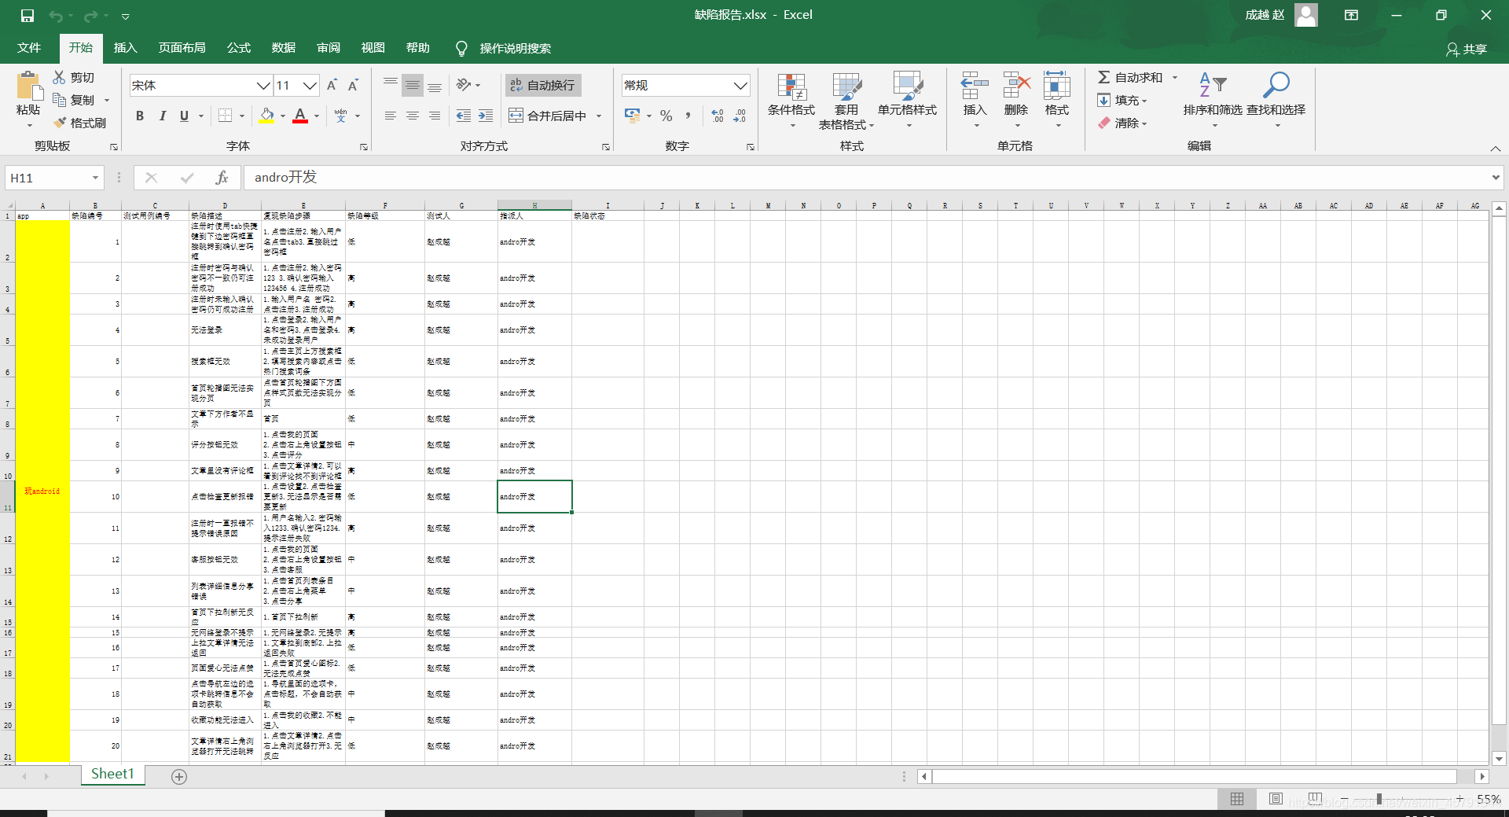The height and width of the screenshot is (817, 1509).
Task: Click the 填充 (Fill) button
Action: 1122,100
